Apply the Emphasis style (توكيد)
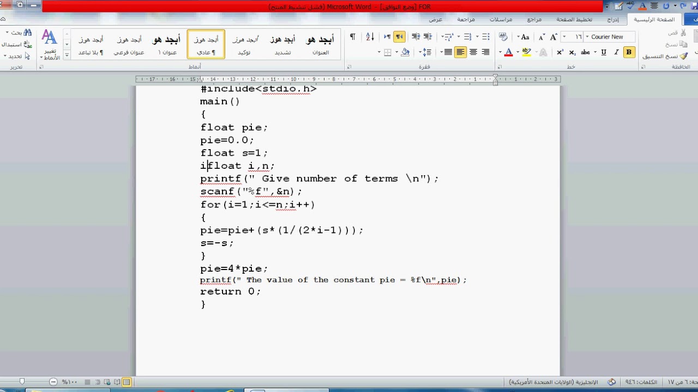Screen dimensions: 698x392 [244, 45]
